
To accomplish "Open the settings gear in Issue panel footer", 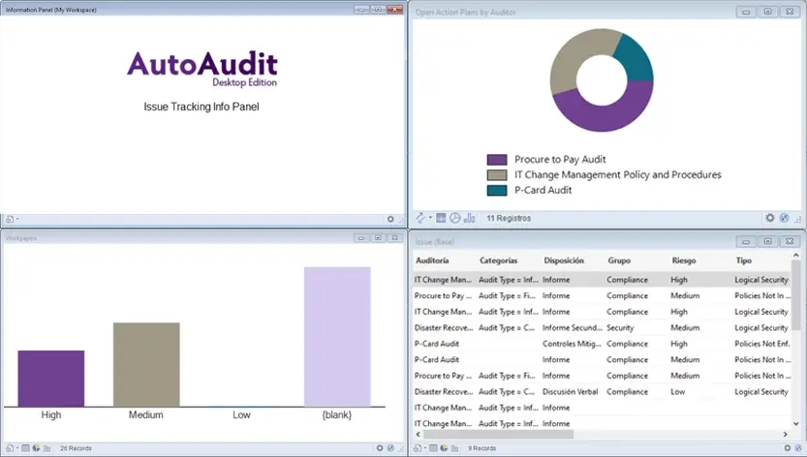I will tap(788, 448).
